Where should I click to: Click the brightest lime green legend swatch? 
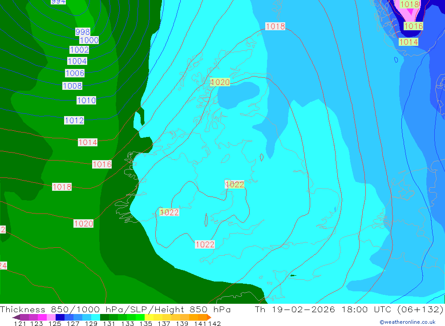140,317
